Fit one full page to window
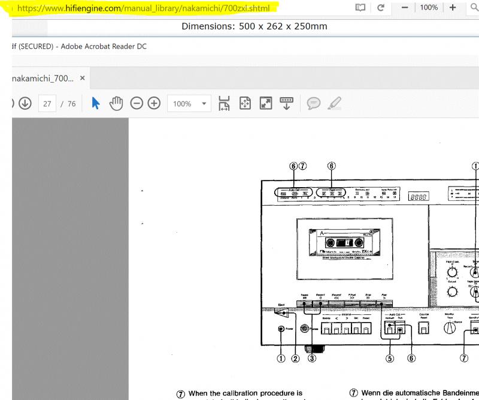Viewport: 479px width, 400px height. 245,103
